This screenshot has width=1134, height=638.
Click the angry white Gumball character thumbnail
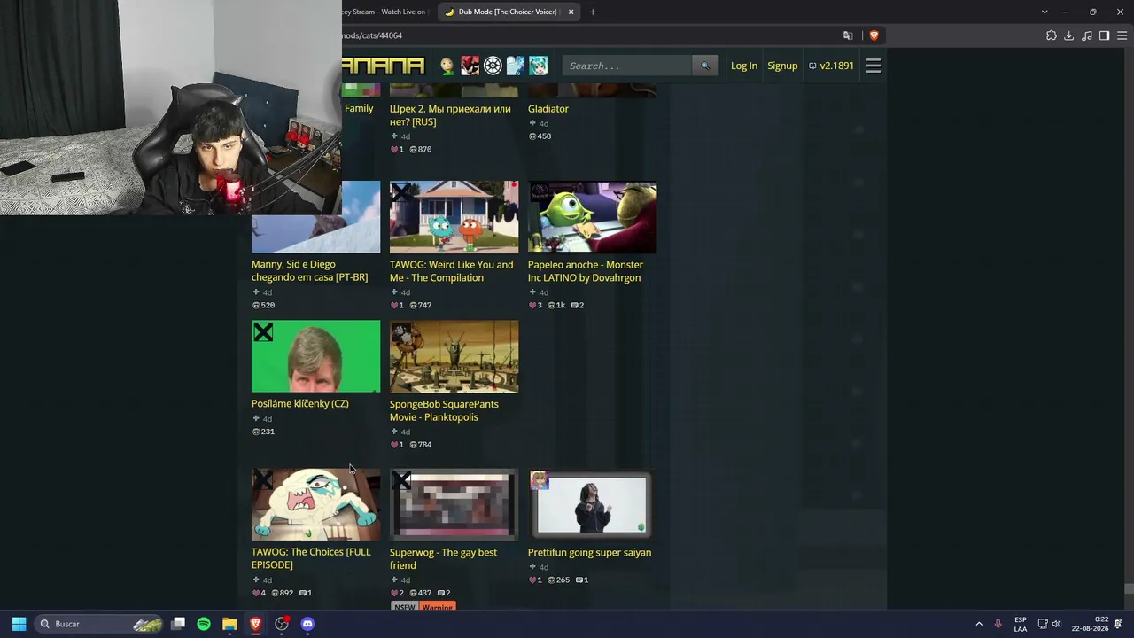click(316, 504)
